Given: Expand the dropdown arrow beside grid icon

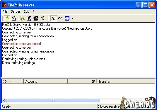Looking at the screenshot, I should point(72,19).
